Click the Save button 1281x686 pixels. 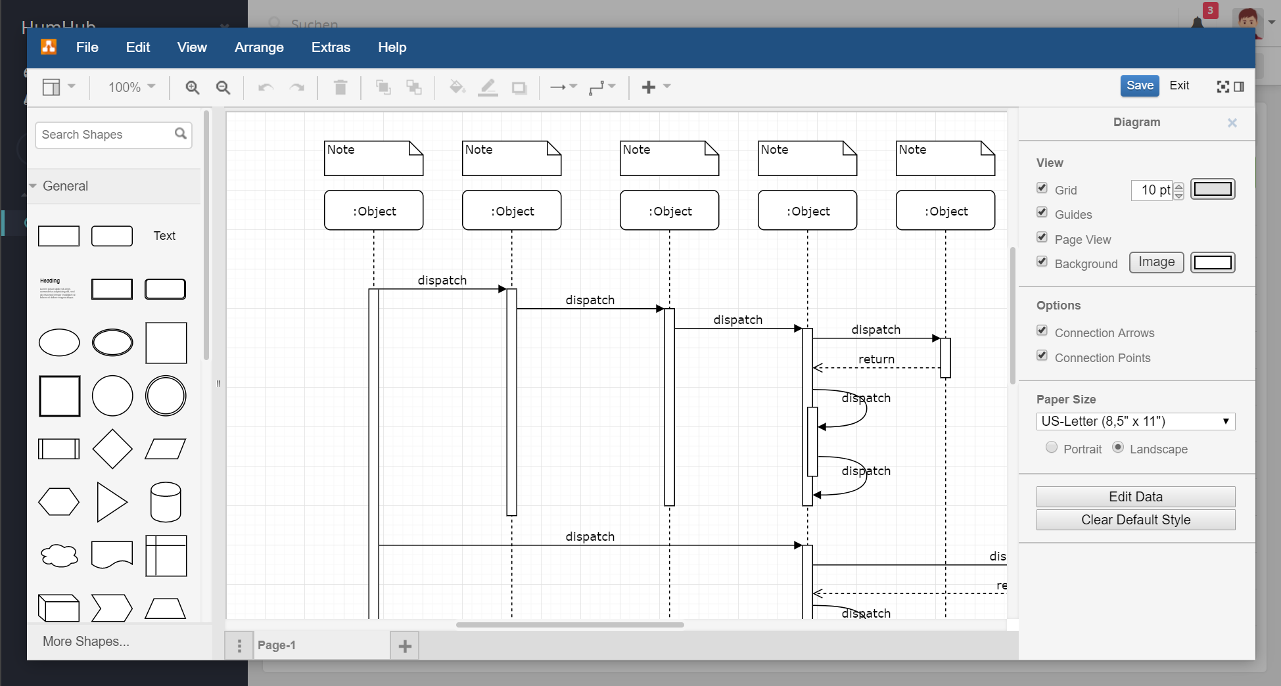coord(1139,85)
